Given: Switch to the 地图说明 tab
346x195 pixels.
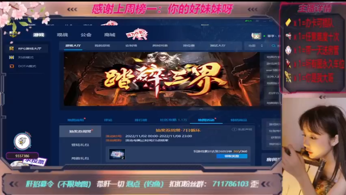Looking at the screenshot, I should (76, 120).
